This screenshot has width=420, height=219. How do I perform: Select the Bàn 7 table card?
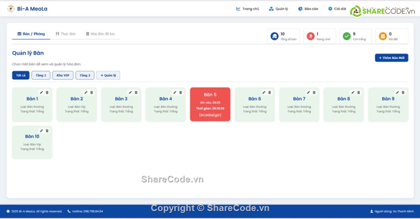coord(299,105)
